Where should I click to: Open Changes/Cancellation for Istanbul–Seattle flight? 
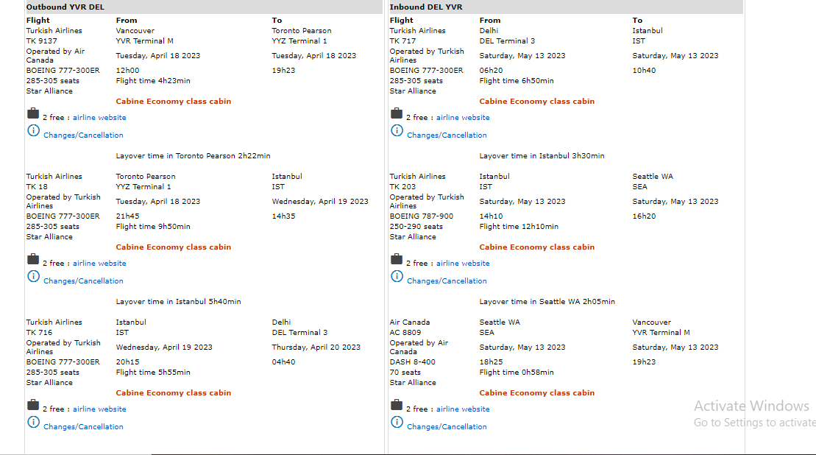447,281
